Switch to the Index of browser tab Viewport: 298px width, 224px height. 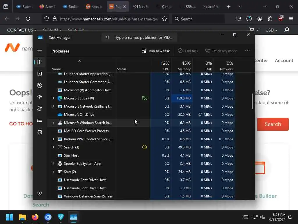click(x=211, y=6)
